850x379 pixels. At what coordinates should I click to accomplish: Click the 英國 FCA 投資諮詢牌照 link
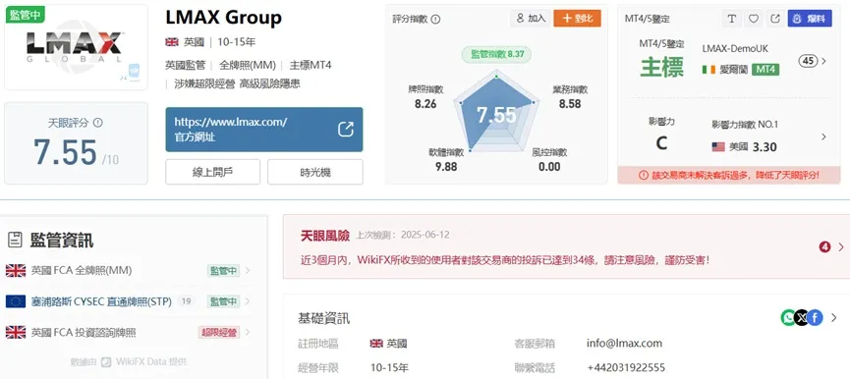click(84, 333)
